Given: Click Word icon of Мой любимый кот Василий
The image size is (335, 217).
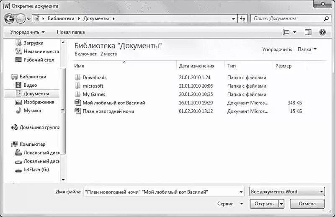Looking at the screenshot, I should coord(77,103).
